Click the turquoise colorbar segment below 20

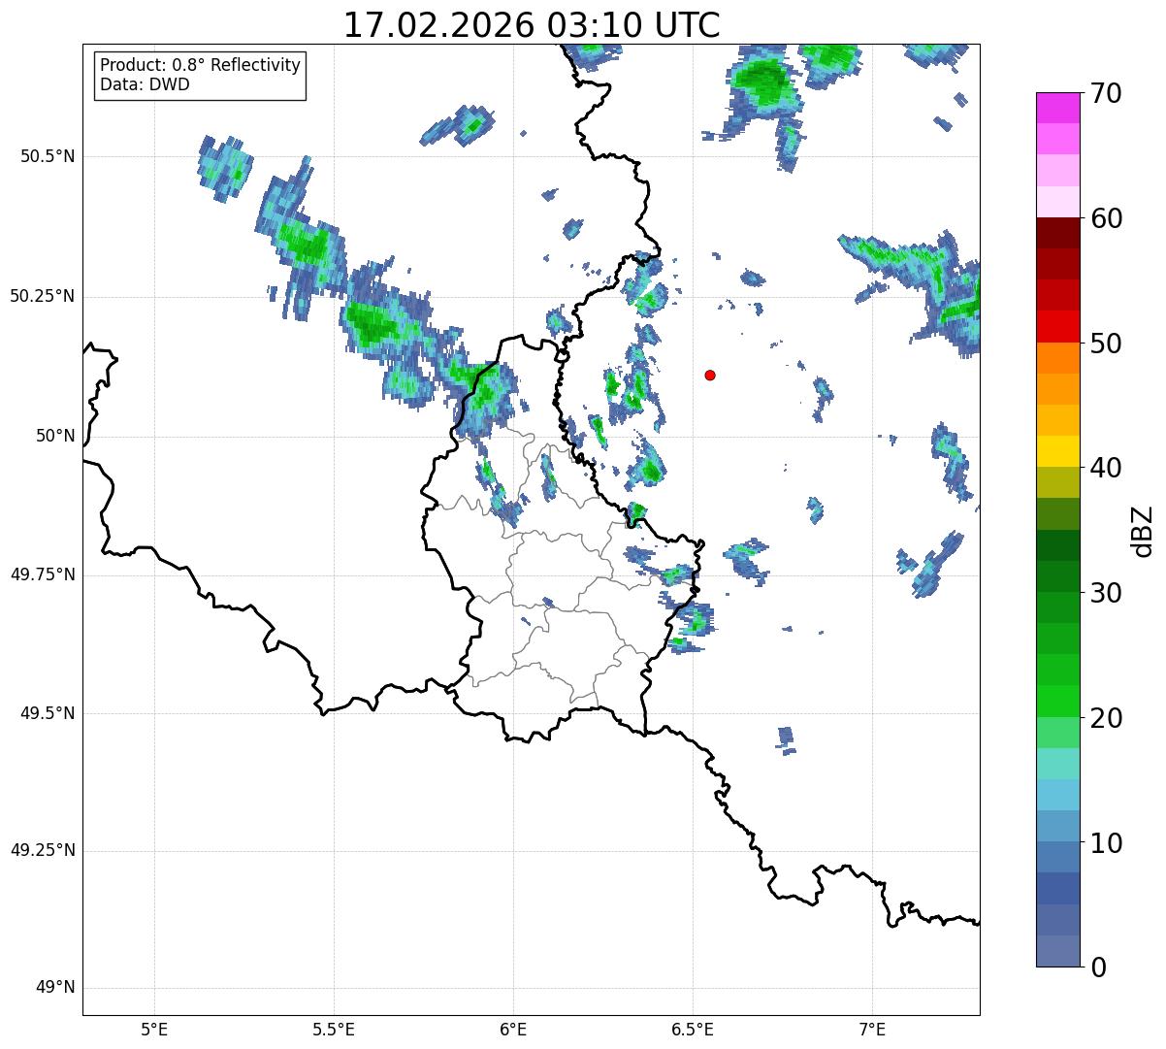(x=1058, y=764)
